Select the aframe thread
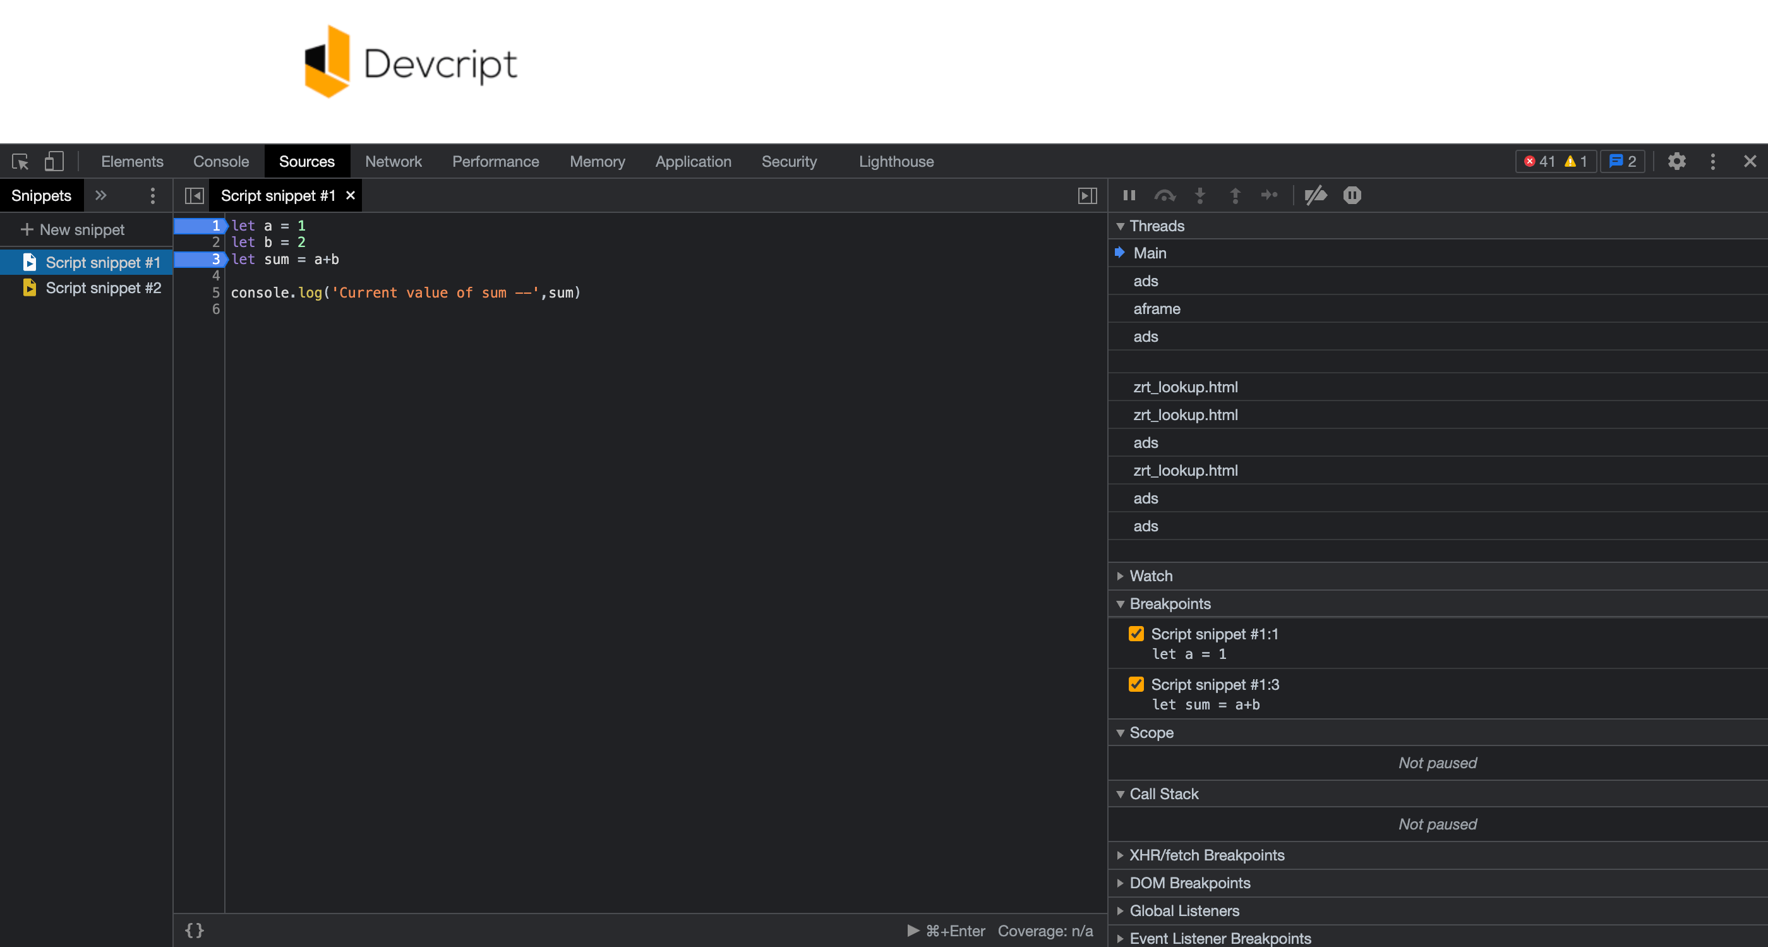This screenshot has width=1768, height=947. point(1438,309)
